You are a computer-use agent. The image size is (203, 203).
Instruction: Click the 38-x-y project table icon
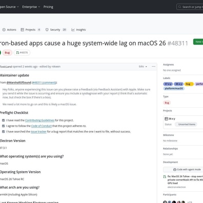click(x=166, y=118)
